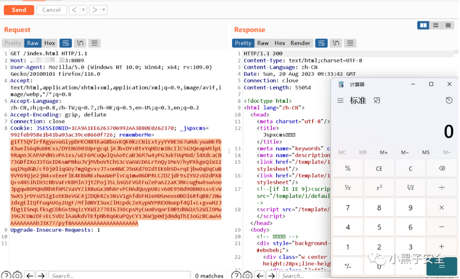Image resolution: width=460 pixels, height=279 pixels.
Task: Click Calculator reciprocal 1/x key
Action: pos(348,188)
